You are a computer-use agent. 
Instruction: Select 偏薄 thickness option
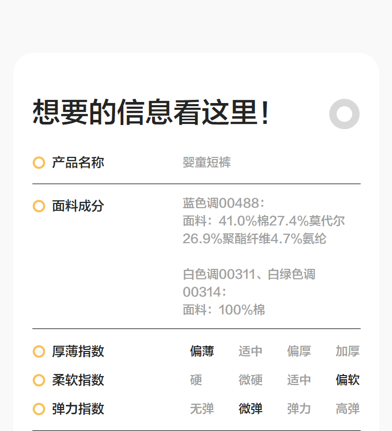tap(202, 351)
